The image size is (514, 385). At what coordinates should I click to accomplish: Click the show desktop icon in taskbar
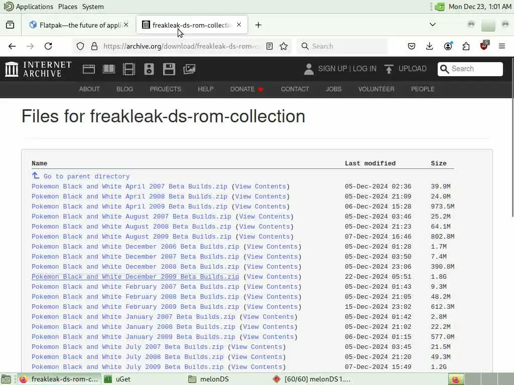point(6,379)
